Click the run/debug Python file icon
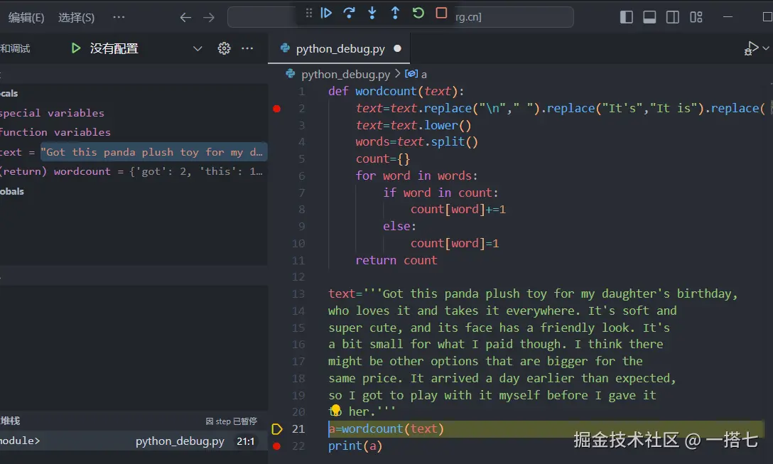Image resolution: width=773 pixels, height=464 pixels. click(751, 48)
